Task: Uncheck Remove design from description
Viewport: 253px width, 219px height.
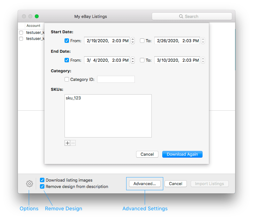Action: tap(42, 186)
